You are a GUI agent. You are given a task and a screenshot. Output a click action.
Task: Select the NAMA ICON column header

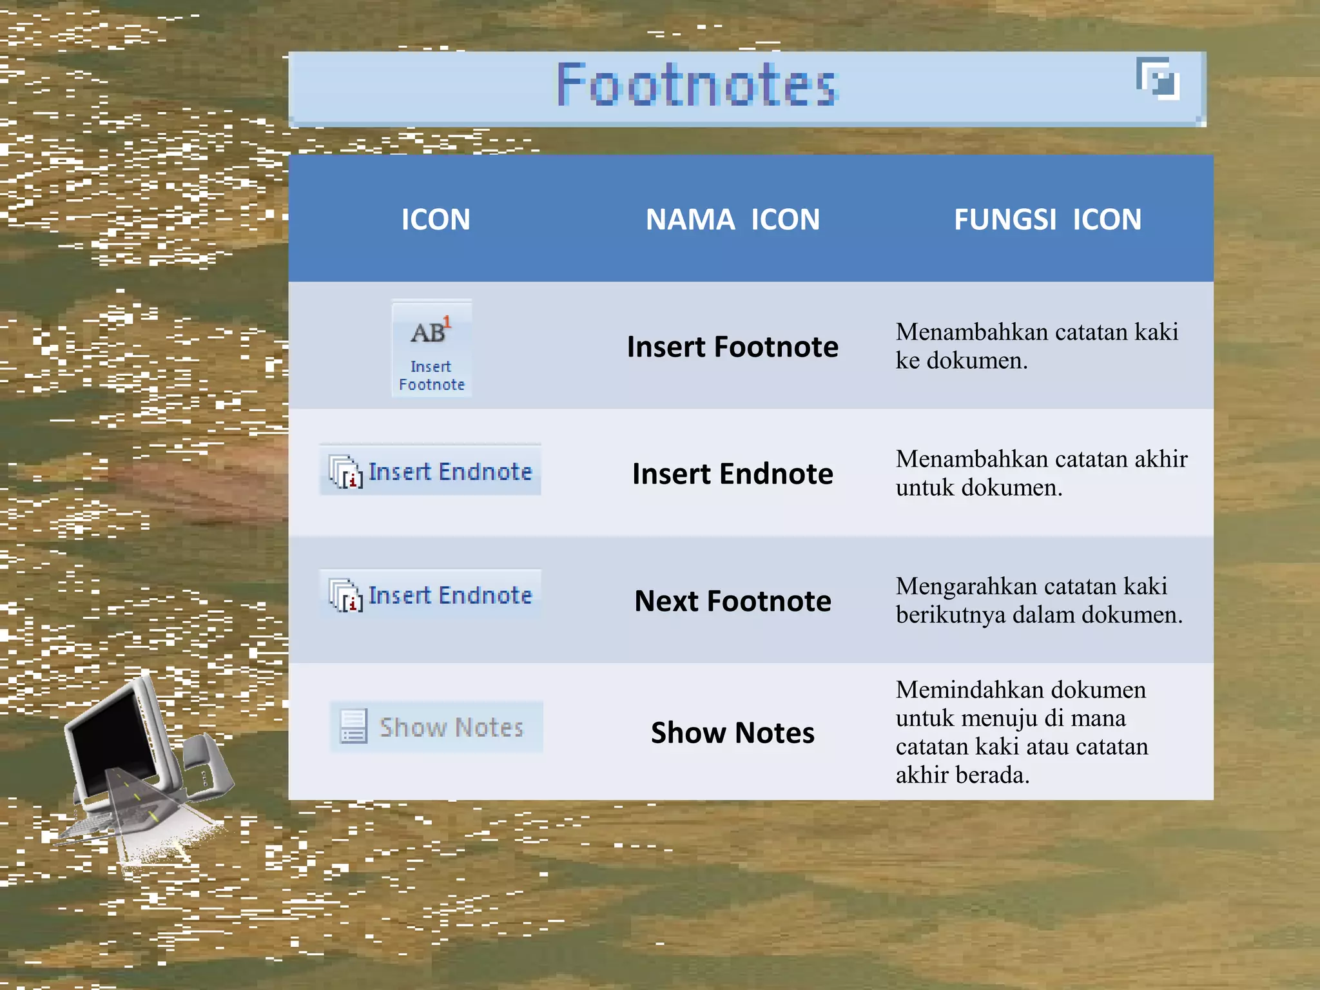click(733, 219)
